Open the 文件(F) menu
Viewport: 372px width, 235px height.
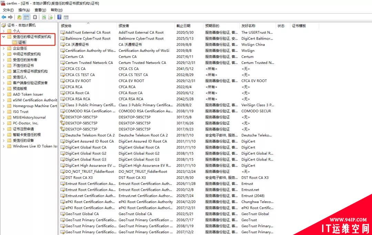click(x=8, y=10)
